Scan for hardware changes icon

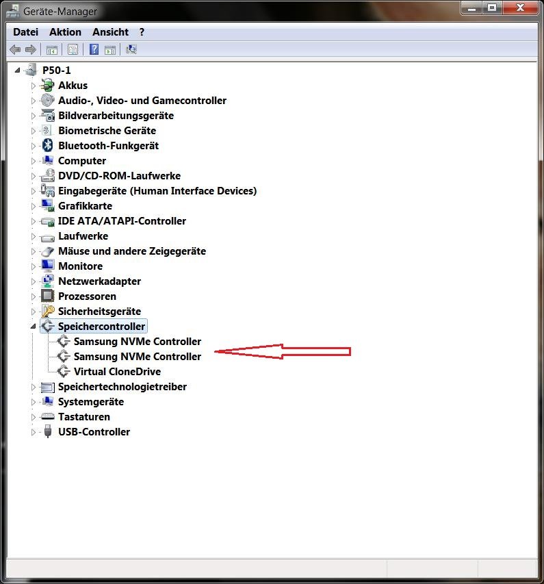coord(131,49)
